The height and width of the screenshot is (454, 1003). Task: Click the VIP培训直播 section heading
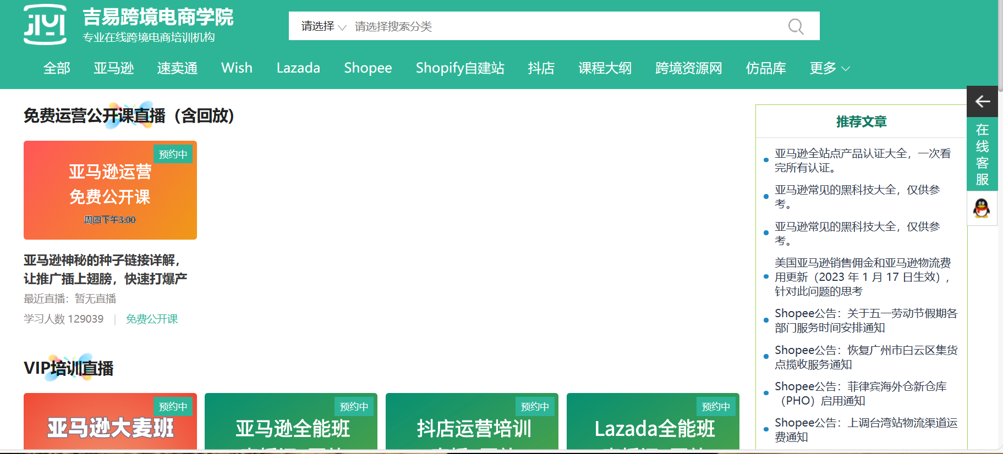69,368
